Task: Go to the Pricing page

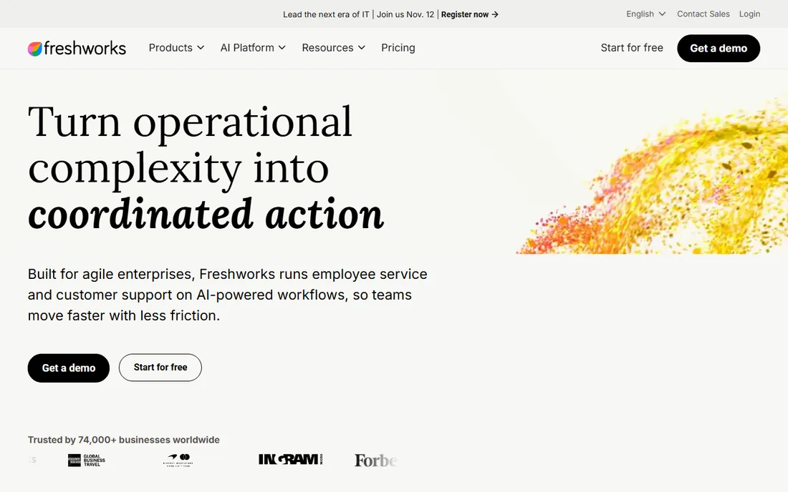Action: tap(398, 48)
